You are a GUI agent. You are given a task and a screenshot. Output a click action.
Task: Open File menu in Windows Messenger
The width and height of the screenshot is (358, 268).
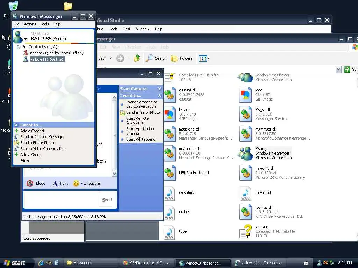[x=16, y=24]
